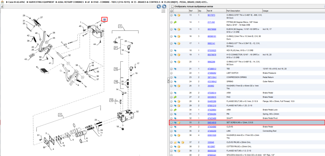Viewport: 325px width, 156px height.
Task: Click the note icon for ref 37
Action: (175, 142)
